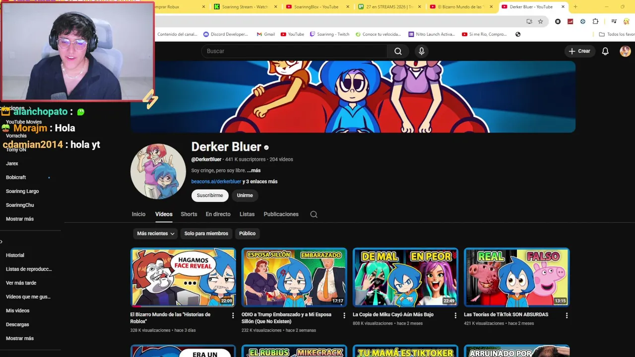Click the globe bookmark icon
The width and height of the screenshot is (635, 357).
[518, 34]
